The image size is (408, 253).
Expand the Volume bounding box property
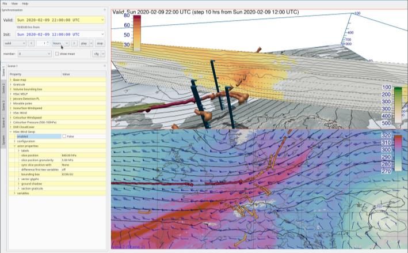(11, 89)
